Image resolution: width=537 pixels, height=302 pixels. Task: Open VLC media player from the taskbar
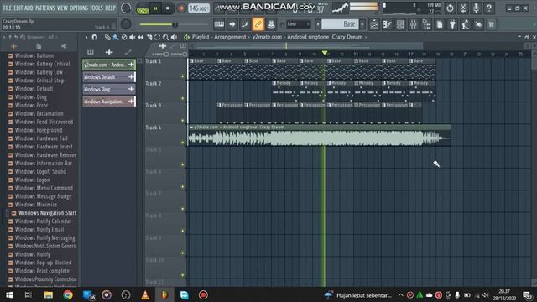(x=145, y=294)
